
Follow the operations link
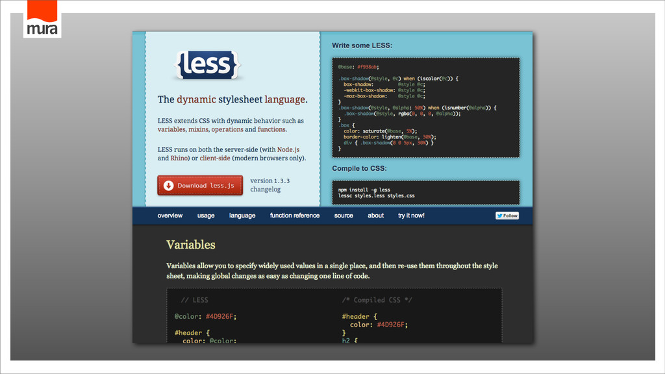coord(227,129)
